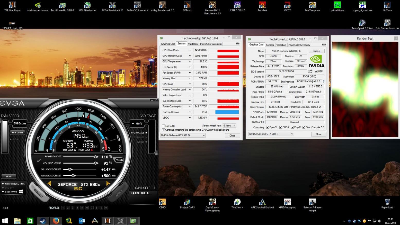Launch RealTemp.exe desktop icon
Image resolution: width=400 pixels, height=225 pixels.
[312, 7]
